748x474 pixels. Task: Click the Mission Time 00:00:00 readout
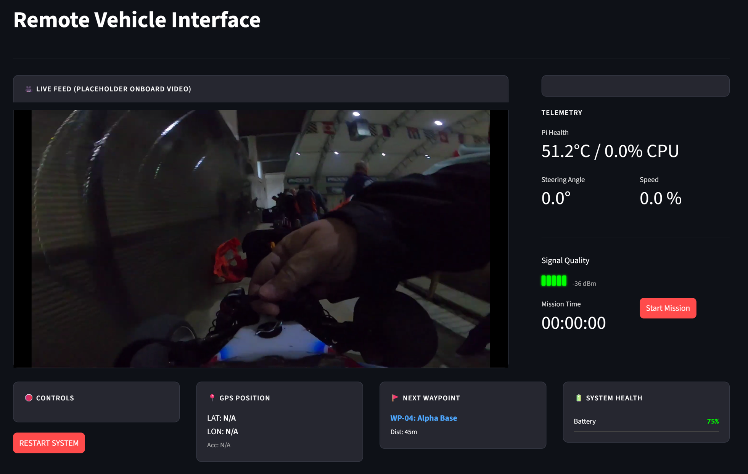point(573,323)
